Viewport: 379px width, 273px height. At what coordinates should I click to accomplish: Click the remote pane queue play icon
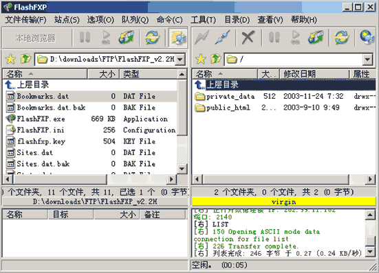(295, 38)
